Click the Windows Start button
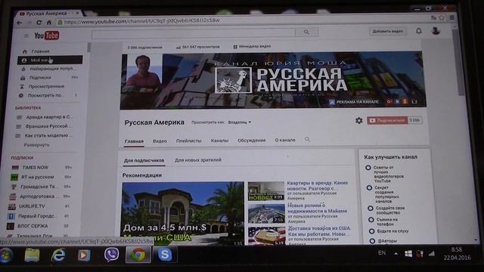This screenshot has width=484, height=272. 5,255
